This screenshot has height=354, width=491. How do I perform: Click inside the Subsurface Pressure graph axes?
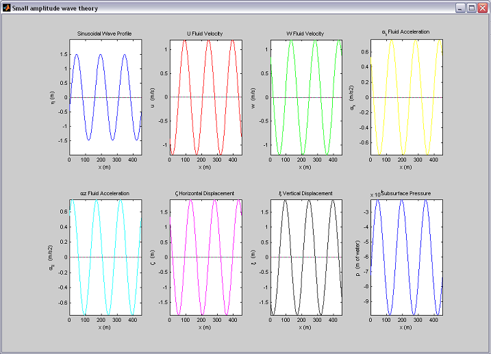pos(407,257)
